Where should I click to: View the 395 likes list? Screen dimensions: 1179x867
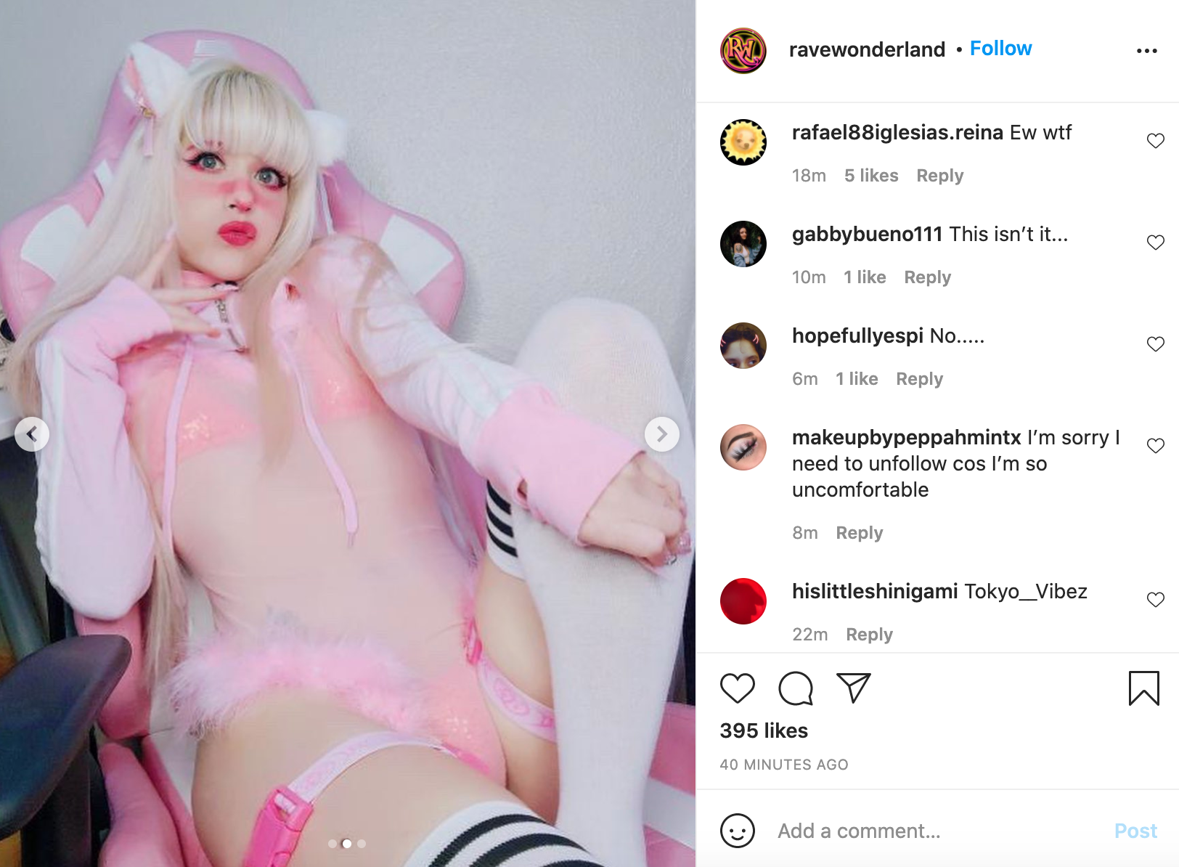pyautogui.click(x=764, y=730)
